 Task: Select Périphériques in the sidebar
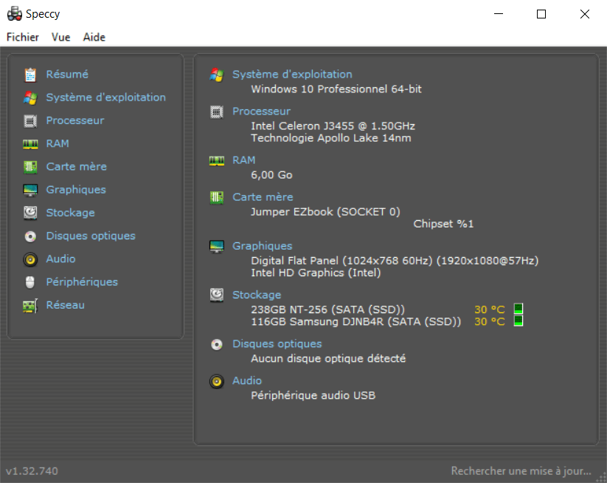82,282
